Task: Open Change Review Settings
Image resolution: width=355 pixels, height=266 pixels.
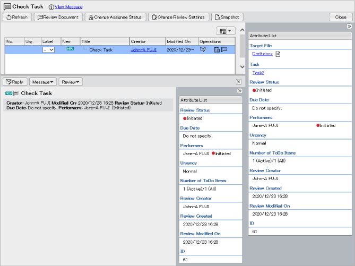Action: click(178, 17)
